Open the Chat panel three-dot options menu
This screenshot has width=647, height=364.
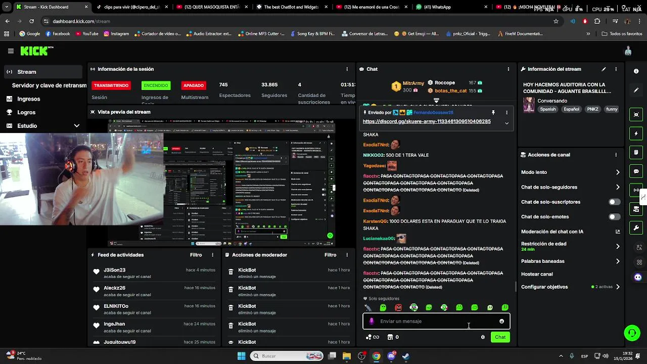click(508, 69)
